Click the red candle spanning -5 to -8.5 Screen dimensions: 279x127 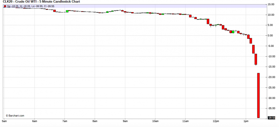[254, 49]
